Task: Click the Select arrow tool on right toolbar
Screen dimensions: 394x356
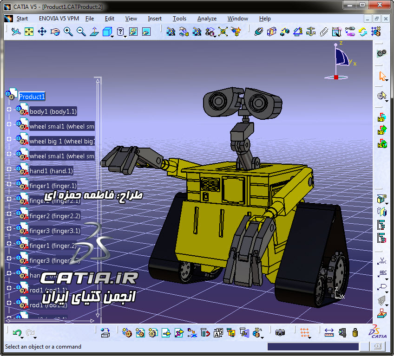Action: coord(382,76)
